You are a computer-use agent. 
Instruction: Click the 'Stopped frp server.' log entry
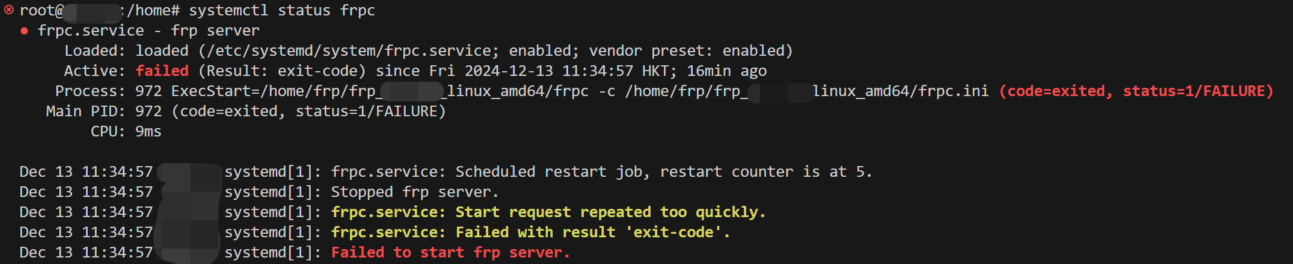[x=415, y=192]
